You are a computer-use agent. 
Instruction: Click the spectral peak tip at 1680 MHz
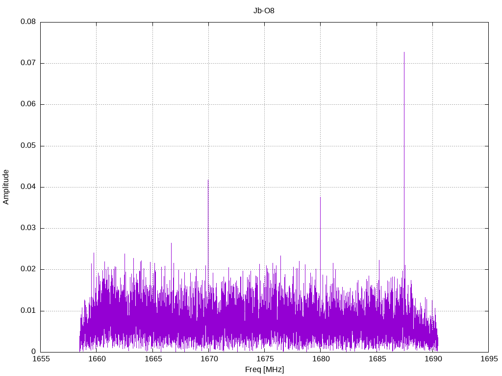[x=320, y=198]
